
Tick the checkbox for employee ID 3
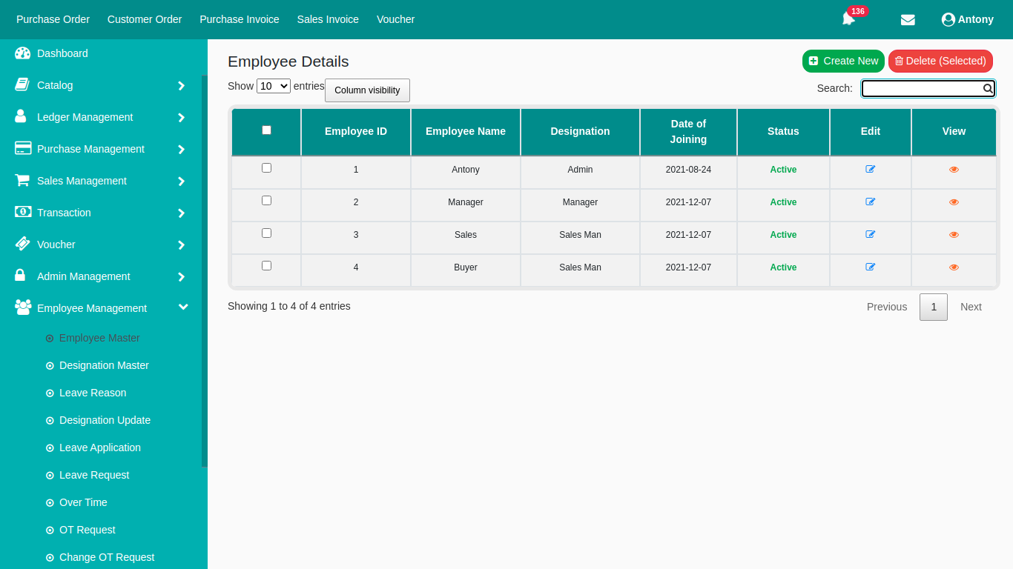coord(266,233)
